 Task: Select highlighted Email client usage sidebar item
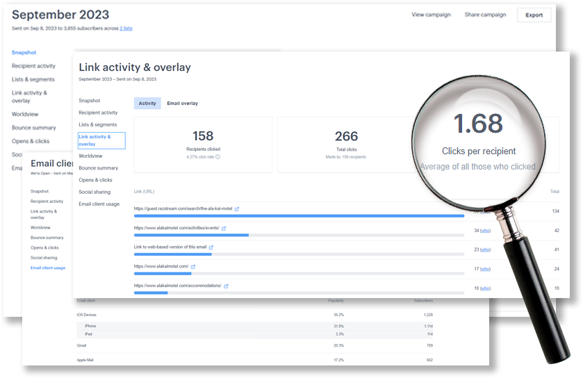48,268
